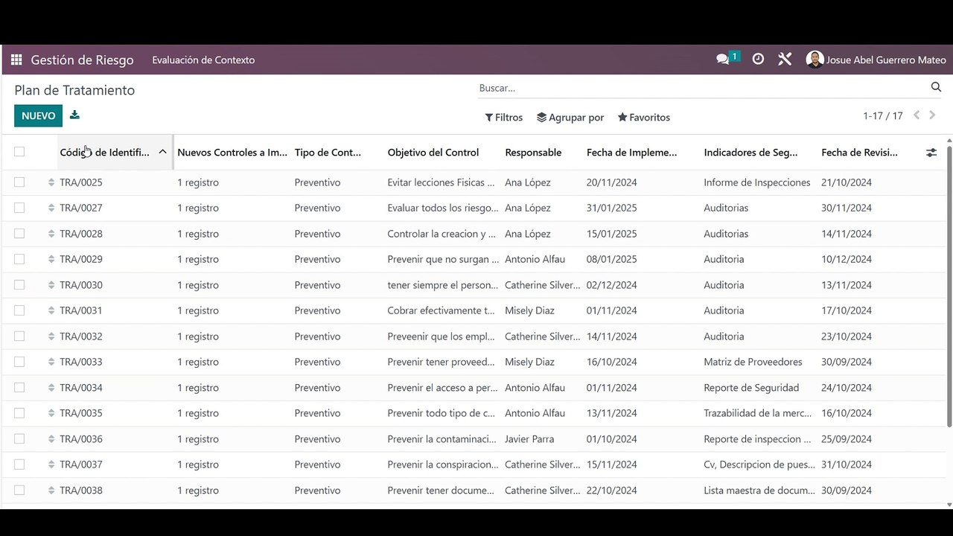
Task: Check the box for row TRA/0027
Action: (19, 208)
